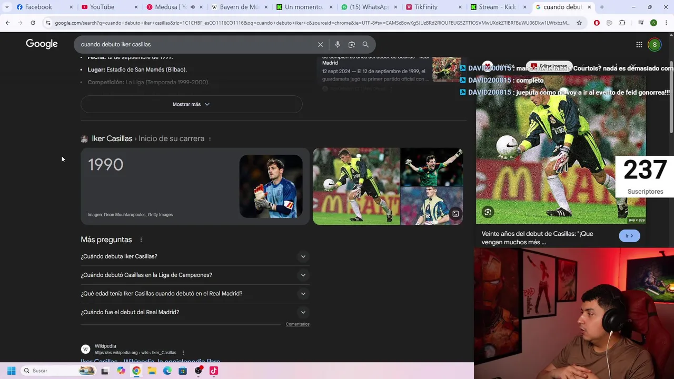Switch to the YouTube tab

pyautogui.click(x=109, y=7)
